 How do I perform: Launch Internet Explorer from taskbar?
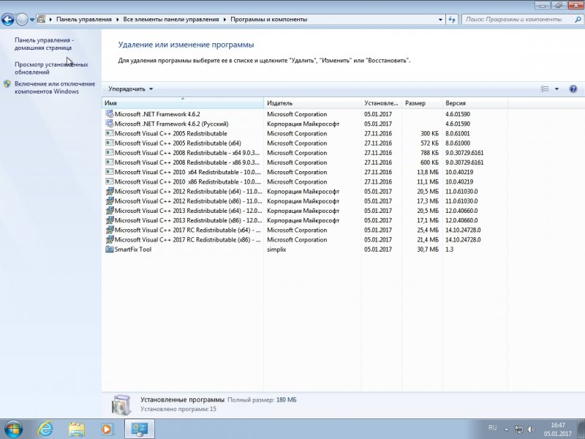click(x=45, y=429)
